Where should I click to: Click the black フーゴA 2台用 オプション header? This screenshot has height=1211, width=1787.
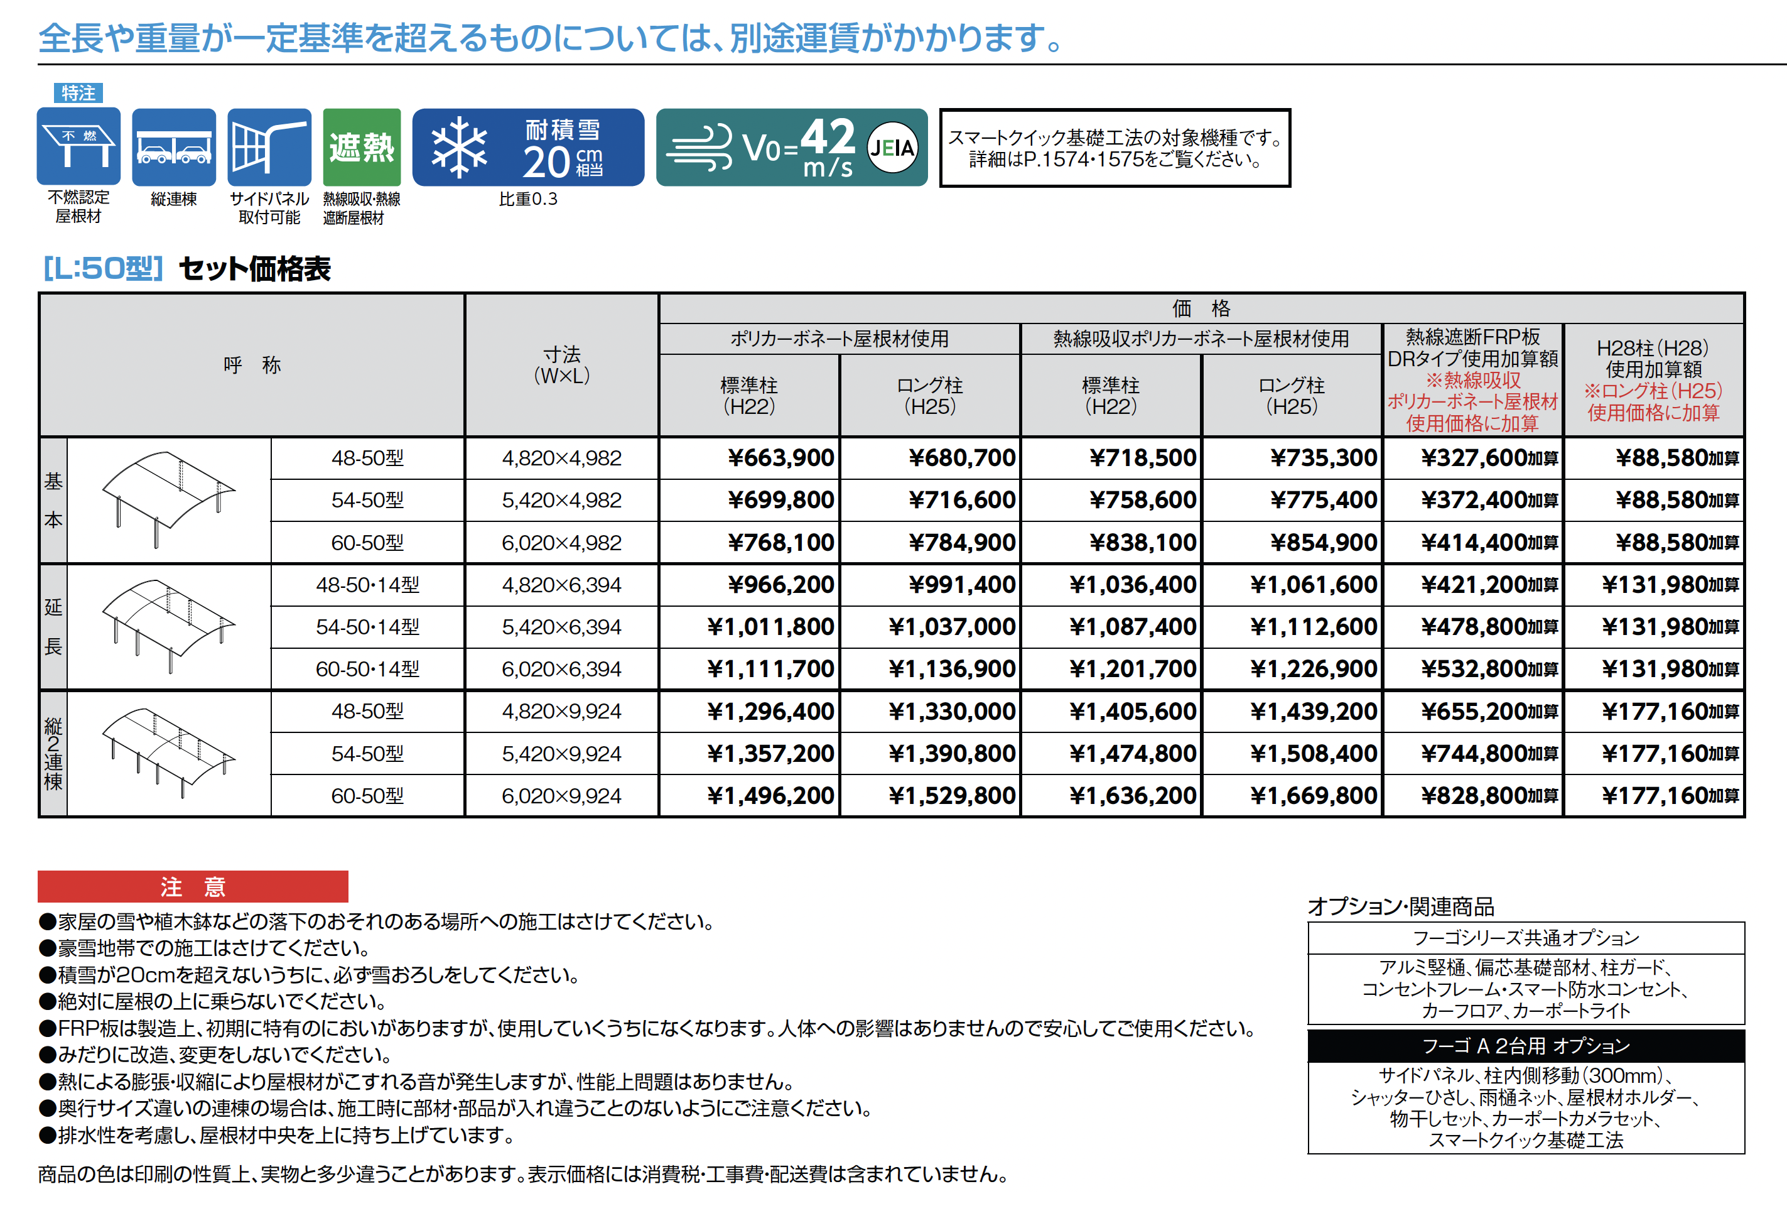click(1526, 1046)
